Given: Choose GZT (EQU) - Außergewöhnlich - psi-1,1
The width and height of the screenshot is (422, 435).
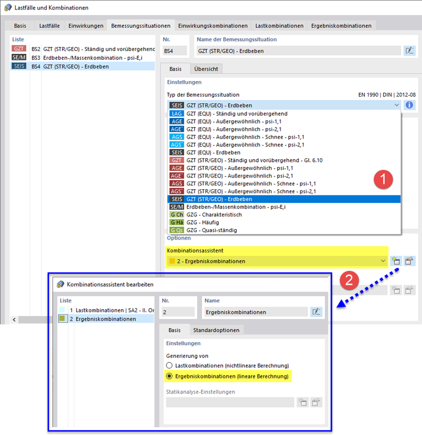Looking at the screenshot, I should (x=284, y=121).
